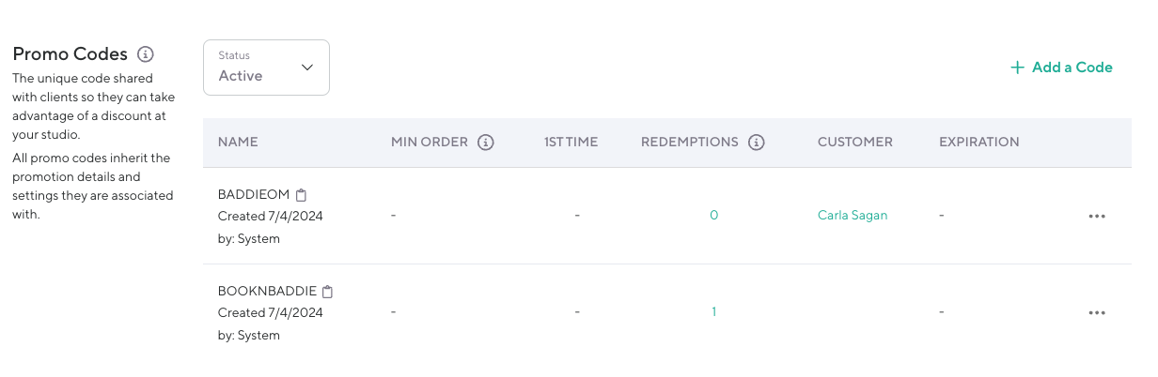Click the MIN ORDER column header
This screenshot has height=377, width=1158.
429,143
